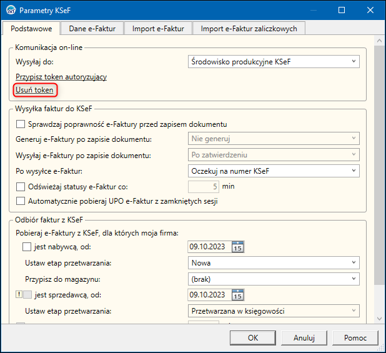Confirm with the OK button
The height and width of the screenshot is (353, 386).
click(253, 338)
